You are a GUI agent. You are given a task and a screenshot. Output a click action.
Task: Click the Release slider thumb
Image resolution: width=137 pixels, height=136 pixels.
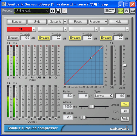83,117
